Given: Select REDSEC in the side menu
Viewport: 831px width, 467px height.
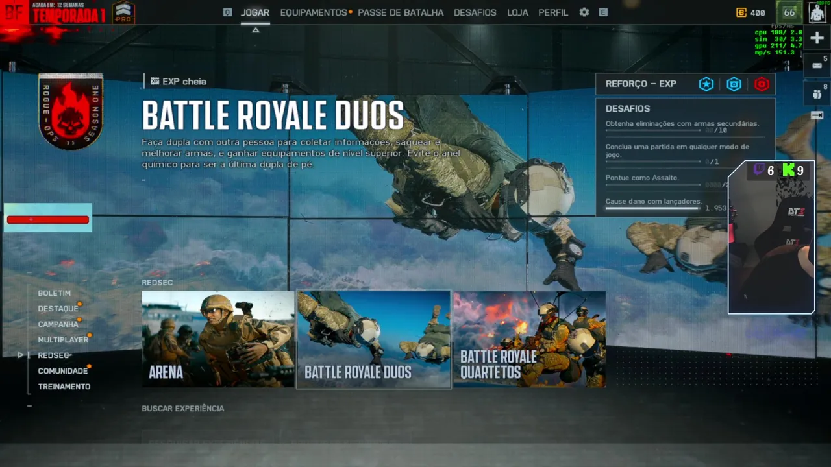Looking at the screenshot, I should click(x=53, y=355).
